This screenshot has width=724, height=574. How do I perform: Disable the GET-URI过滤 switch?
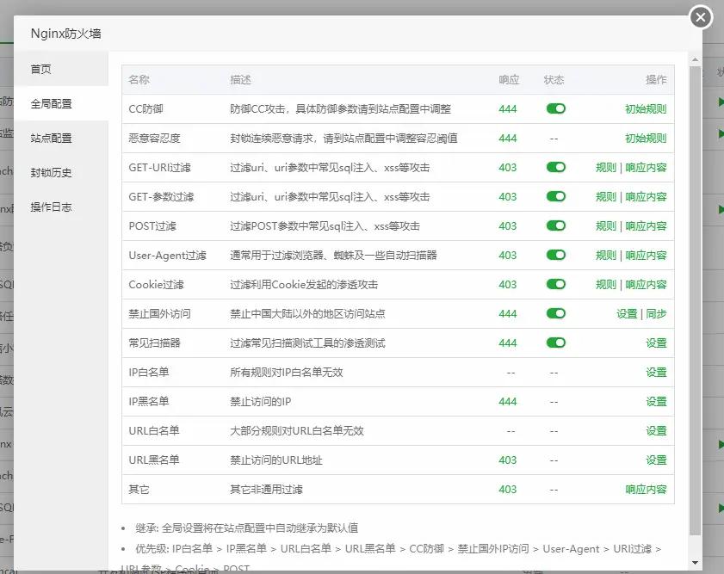pyautogui.click(x=555, y=168)
